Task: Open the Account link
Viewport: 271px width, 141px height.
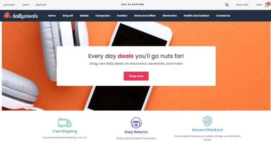Action: [9, 5]
